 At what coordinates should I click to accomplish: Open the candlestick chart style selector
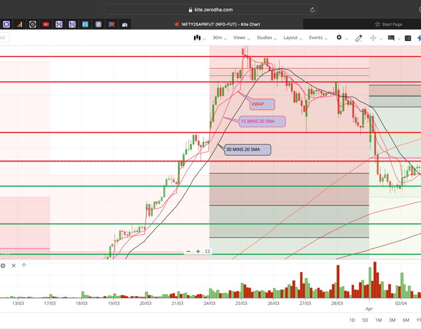(x=200, y=38)
